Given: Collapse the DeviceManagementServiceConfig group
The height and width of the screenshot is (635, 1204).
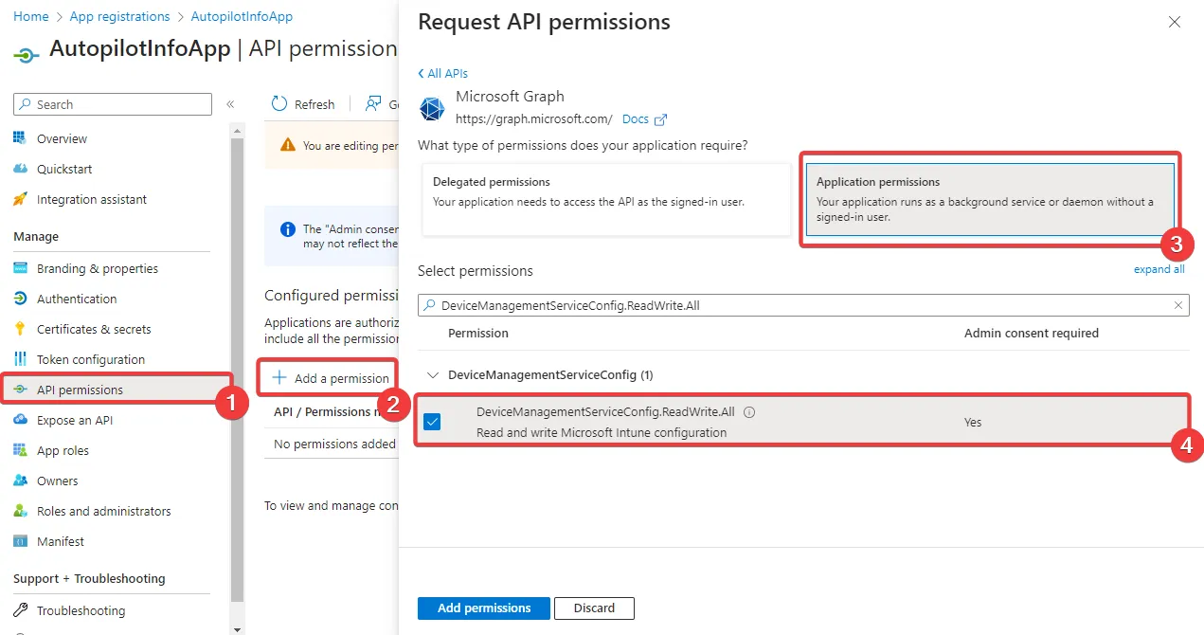Looking at the screenshot, I should (434, 375).
